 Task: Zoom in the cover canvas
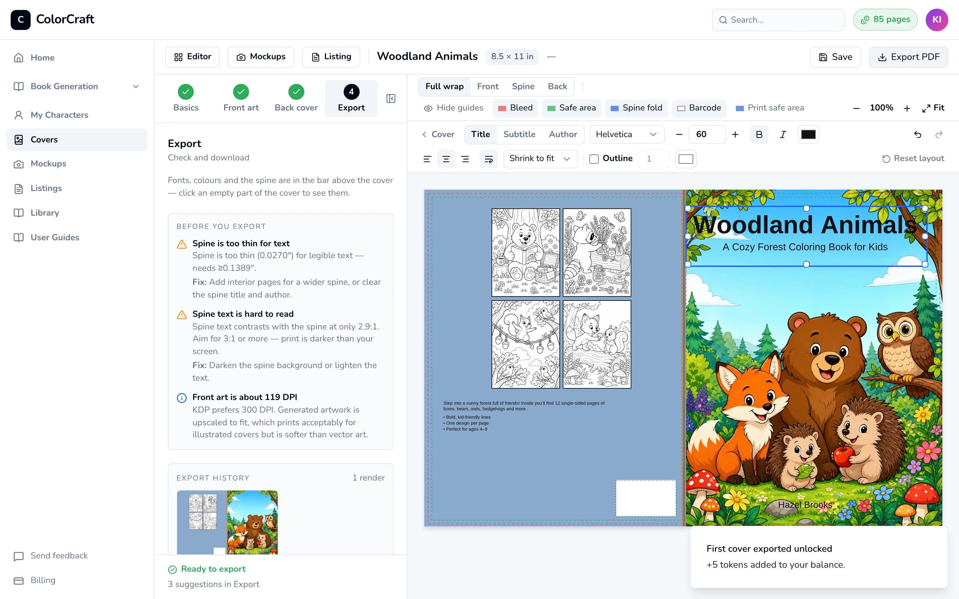(907, 108)
